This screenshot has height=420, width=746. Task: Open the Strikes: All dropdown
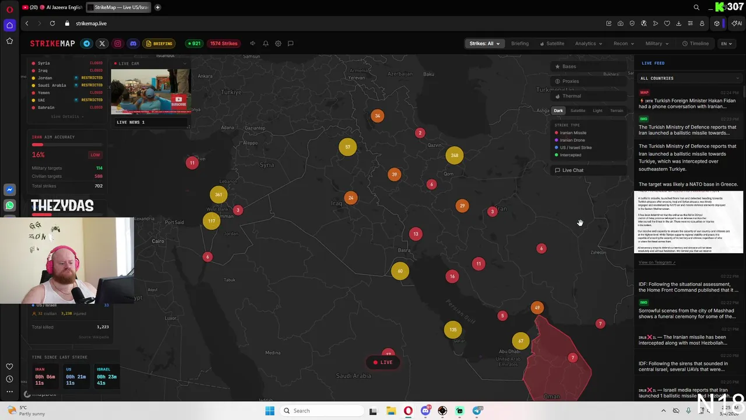click(x=485, y=43)
